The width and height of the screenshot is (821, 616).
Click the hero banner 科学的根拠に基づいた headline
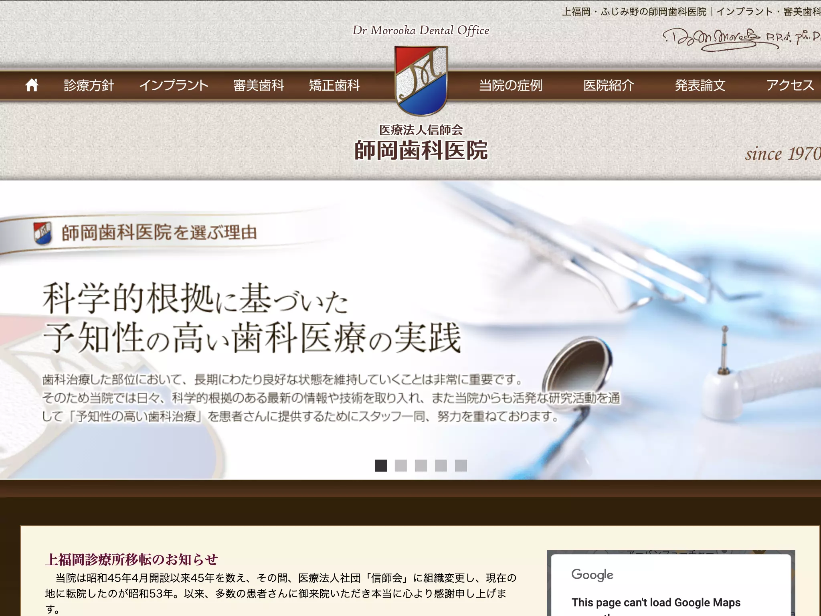(x=195, y=298)
